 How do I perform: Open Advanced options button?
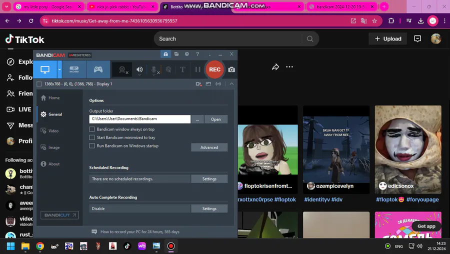click(209, 147)
